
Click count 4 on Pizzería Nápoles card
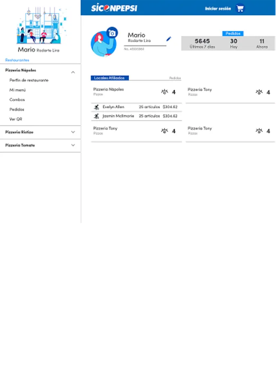pyautogui.click(x=174, y=92)
